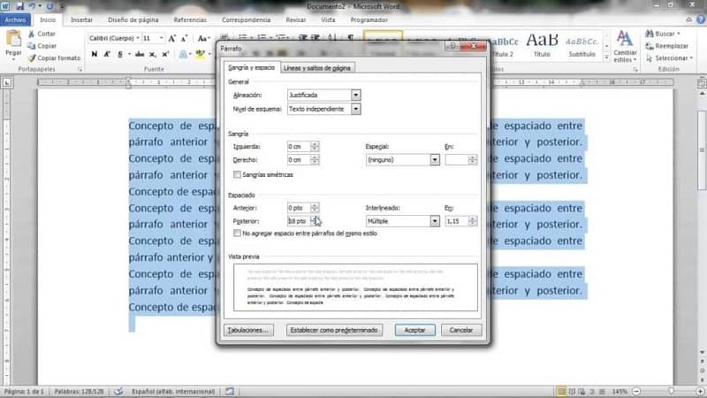Toggle italic (K) formatting
Image resolution: width=707 pixels, height=398 pixels.
107,54
